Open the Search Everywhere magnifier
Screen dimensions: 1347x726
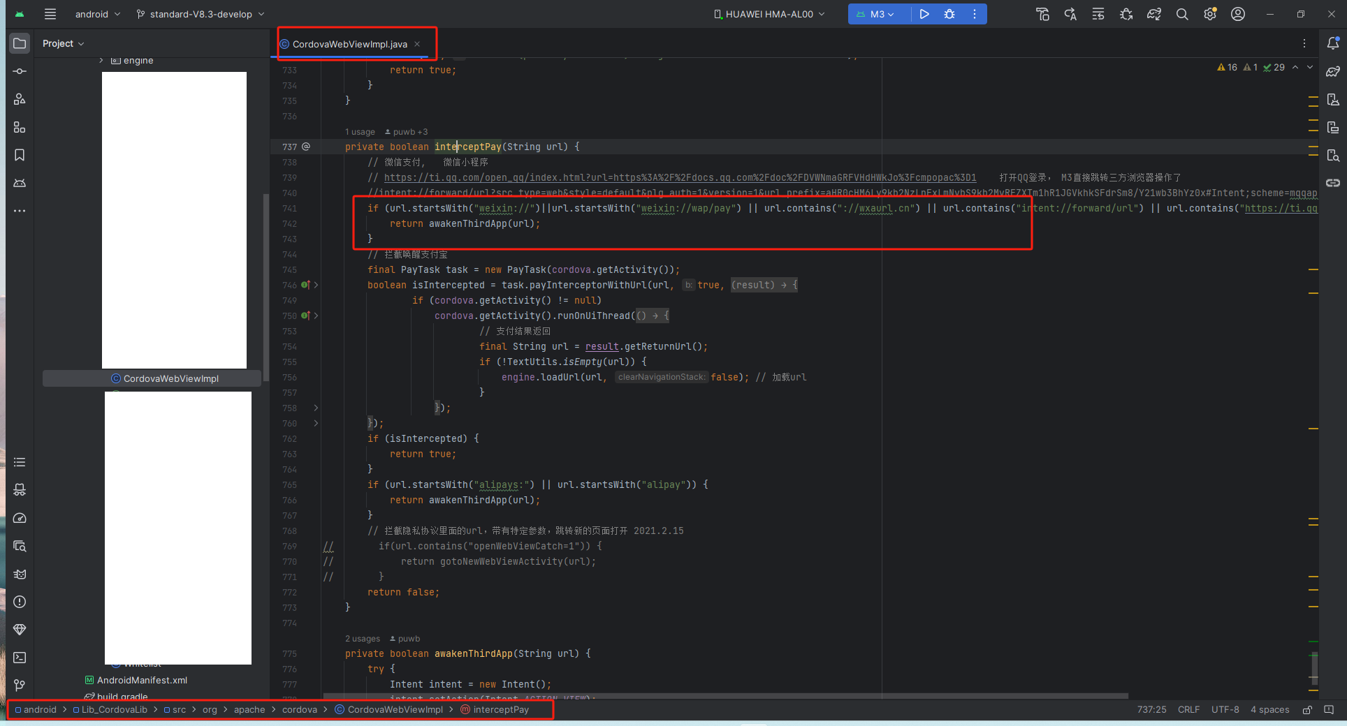coord(1182,14)
